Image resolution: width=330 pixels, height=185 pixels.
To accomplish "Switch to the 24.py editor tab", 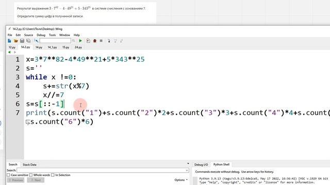I will [x=78, y=47].
